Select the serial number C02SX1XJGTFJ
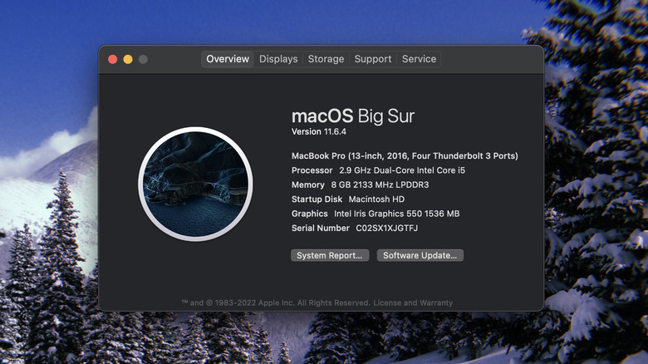This screenshot has height=364, width=648. [386, 228]
